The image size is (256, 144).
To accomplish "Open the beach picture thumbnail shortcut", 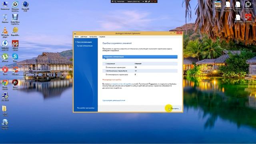I will [218, 6].
